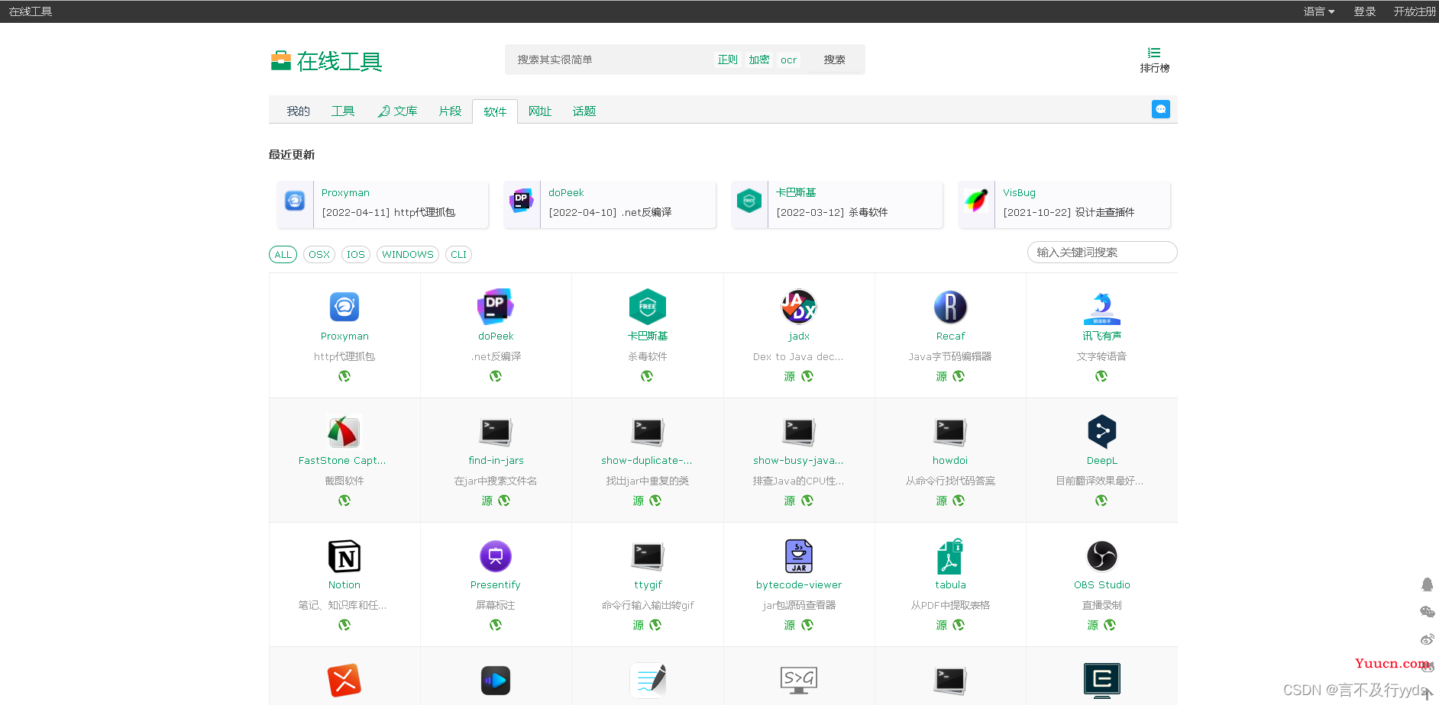Open the doPeek recent update card
1439x705 pixels.
[x=610, y=204]
